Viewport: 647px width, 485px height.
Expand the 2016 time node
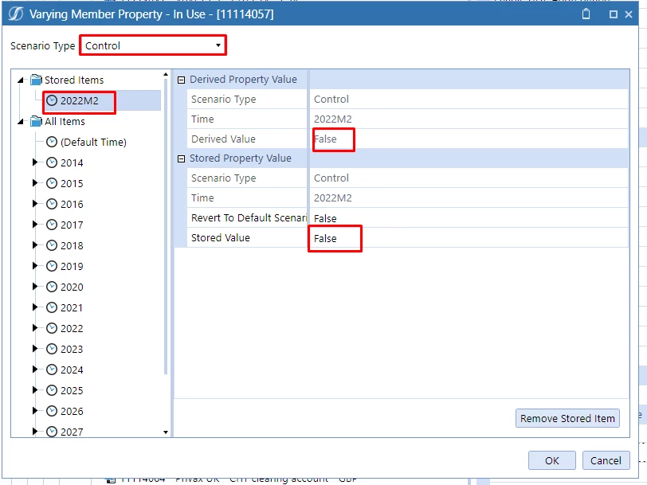tap(35, 204)
